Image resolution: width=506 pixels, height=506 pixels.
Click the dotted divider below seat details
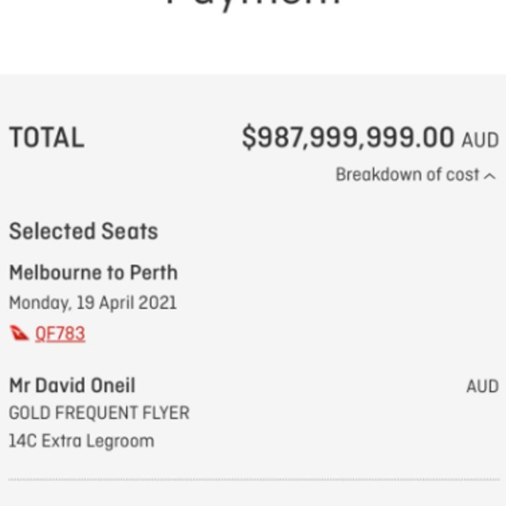[x=253, y=480]
